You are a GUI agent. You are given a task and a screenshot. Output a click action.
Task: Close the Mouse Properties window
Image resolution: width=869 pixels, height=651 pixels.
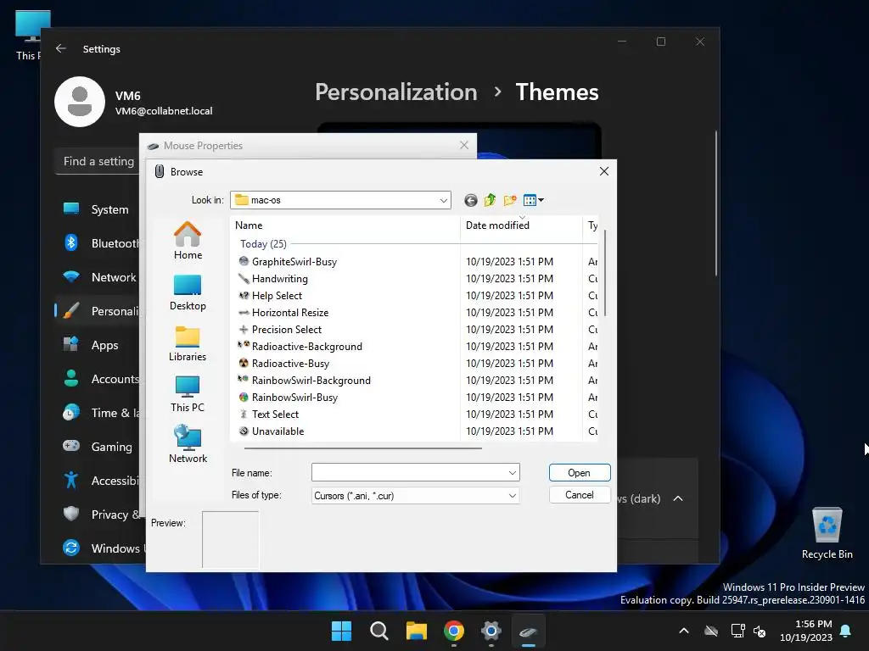click(x=464, y=145)
